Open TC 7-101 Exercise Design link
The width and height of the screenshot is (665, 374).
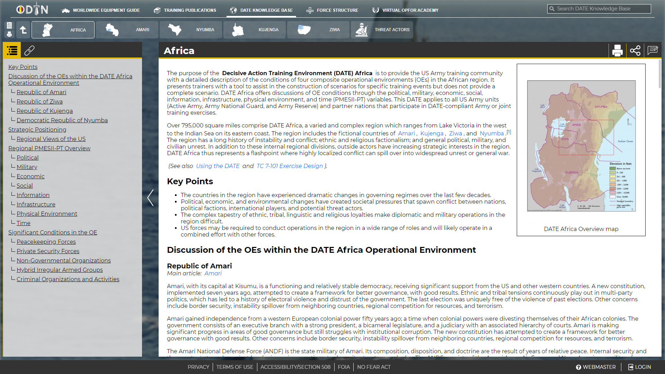290,166
